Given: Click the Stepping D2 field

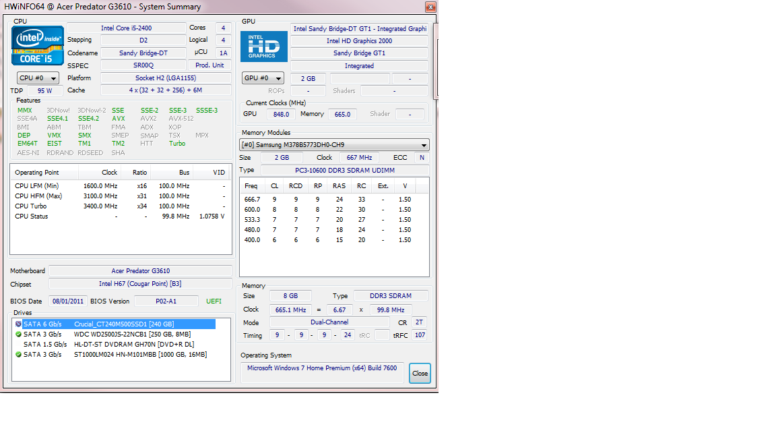Looking at the screenshot, I should (143, 40).
